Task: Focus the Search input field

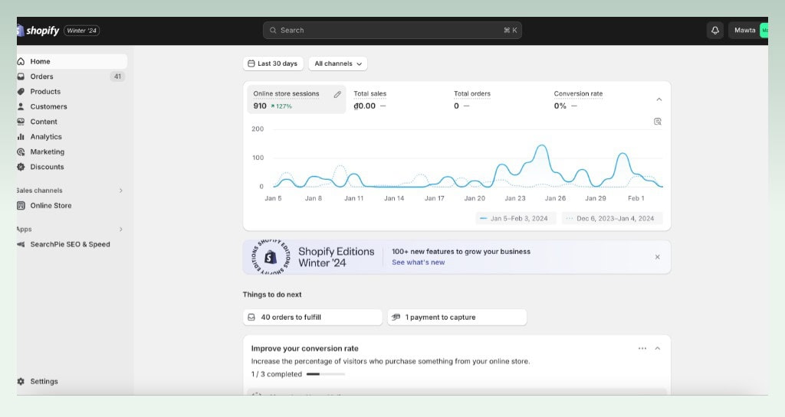Action: tap(392, 31)
